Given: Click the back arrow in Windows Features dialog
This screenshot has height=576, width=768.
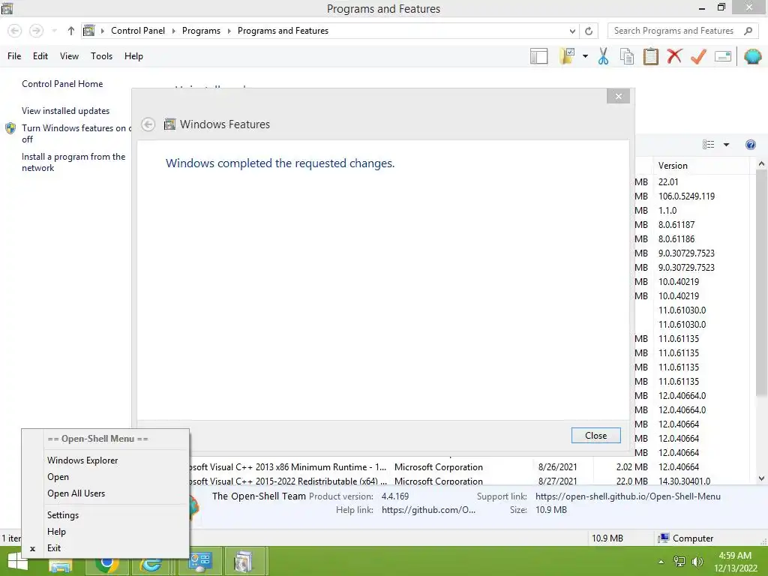Looking at the screenshot, I should pos(148,124).
